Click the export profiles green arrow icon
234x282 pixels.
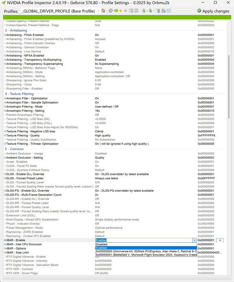point(144,11)
